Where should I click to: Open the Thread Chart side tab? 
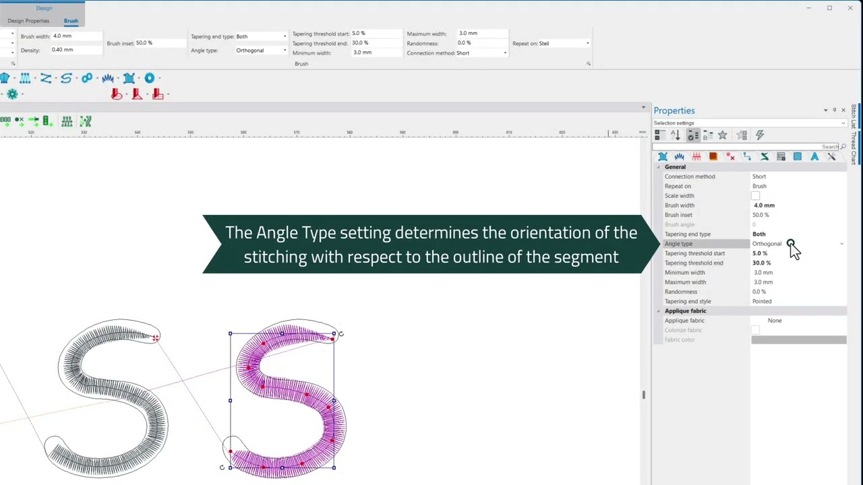point(854,148)
